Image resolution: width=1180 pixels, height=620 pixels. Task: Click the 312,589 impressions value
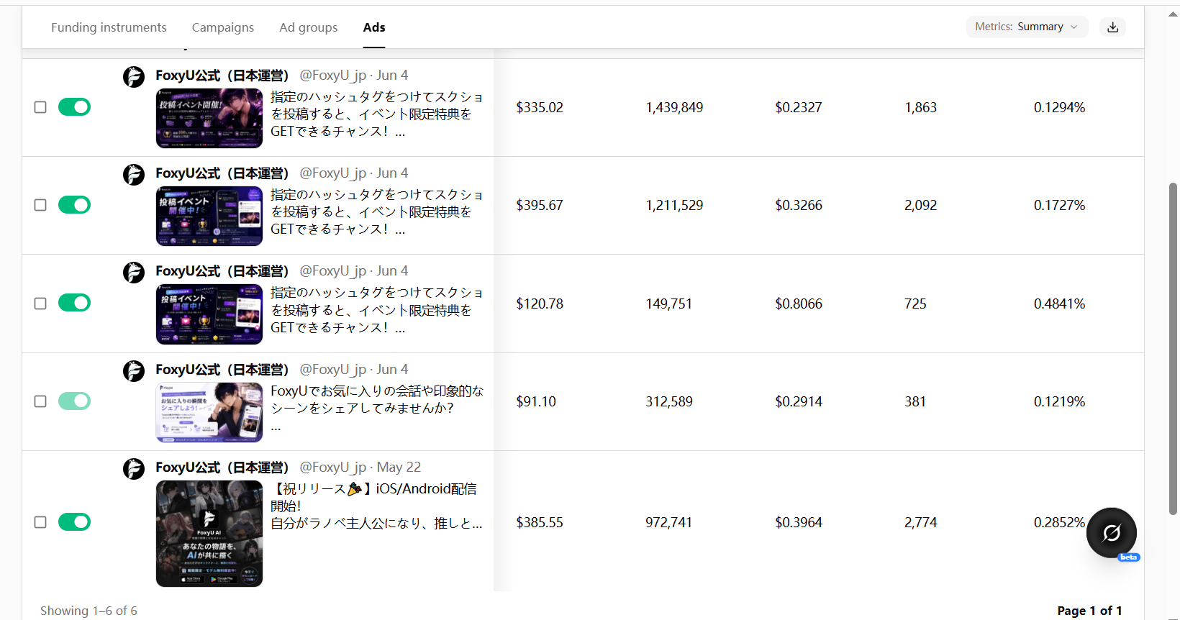(669, 401)
